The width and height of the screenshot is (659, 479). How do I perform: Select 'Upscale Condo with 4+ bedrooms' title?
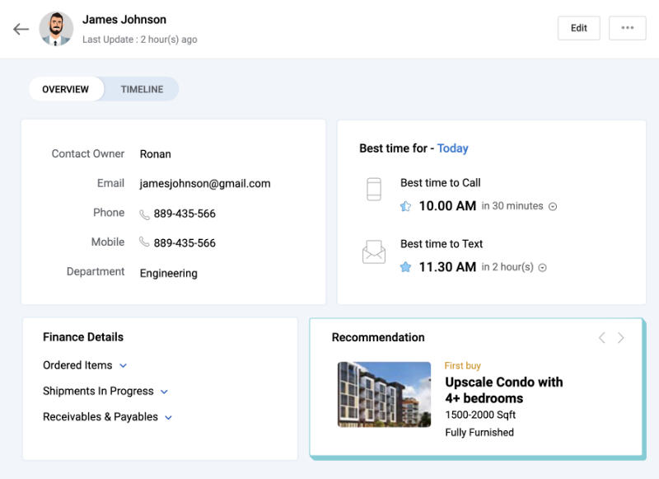(504, 390)
